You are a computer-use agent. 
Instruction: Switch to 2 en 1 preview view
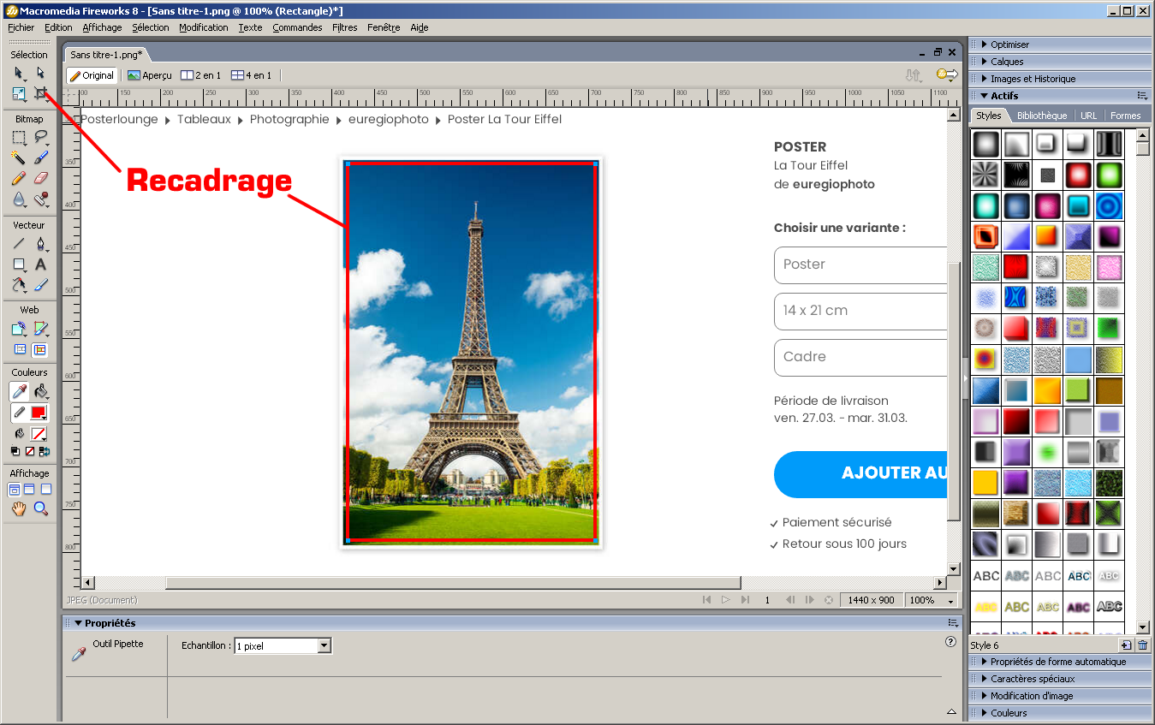pos(201,75)
